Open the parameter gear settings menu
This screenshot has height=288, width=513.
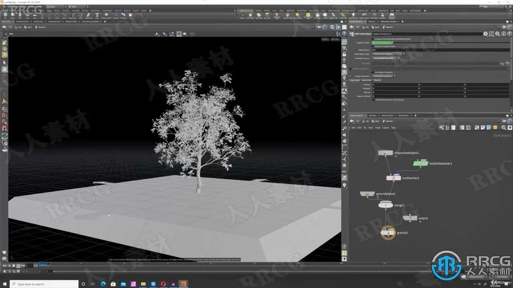click(x=485, y=34)
